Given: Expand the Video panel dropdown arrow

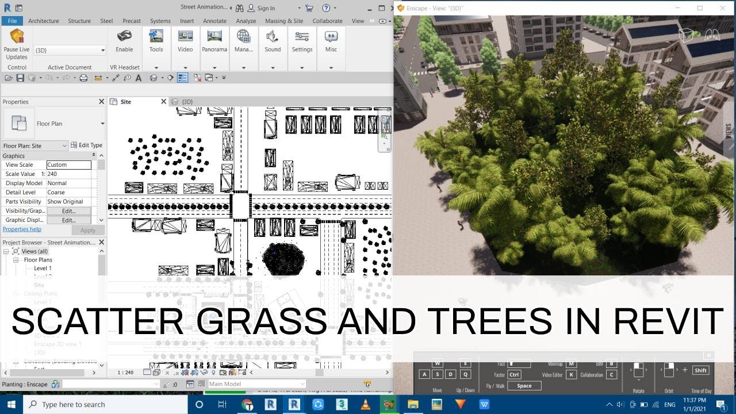Looking at the screenshot, I should pos(185,67).
